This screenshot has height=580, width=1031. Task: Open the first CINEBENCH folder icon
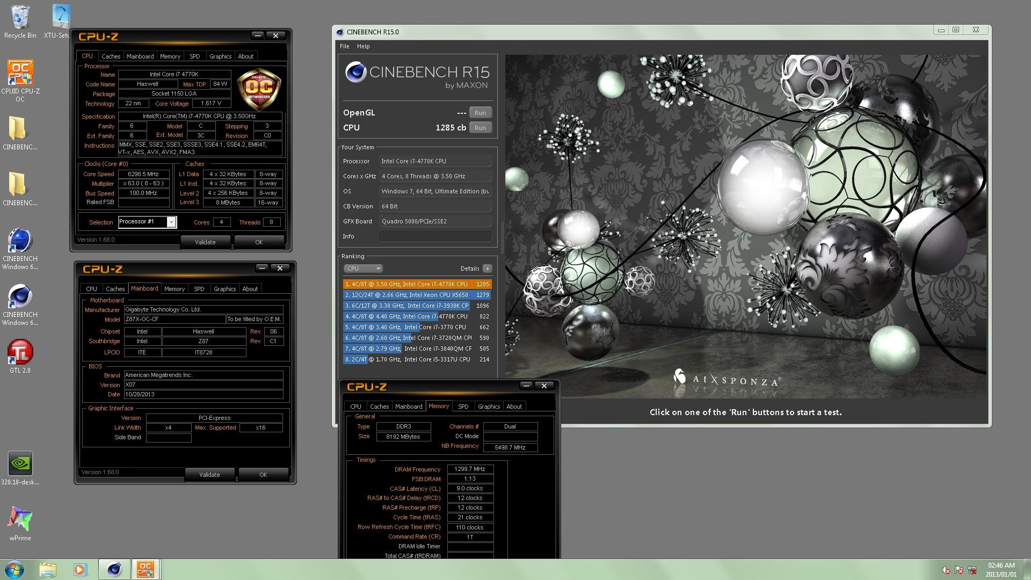(x=20, y=133)
